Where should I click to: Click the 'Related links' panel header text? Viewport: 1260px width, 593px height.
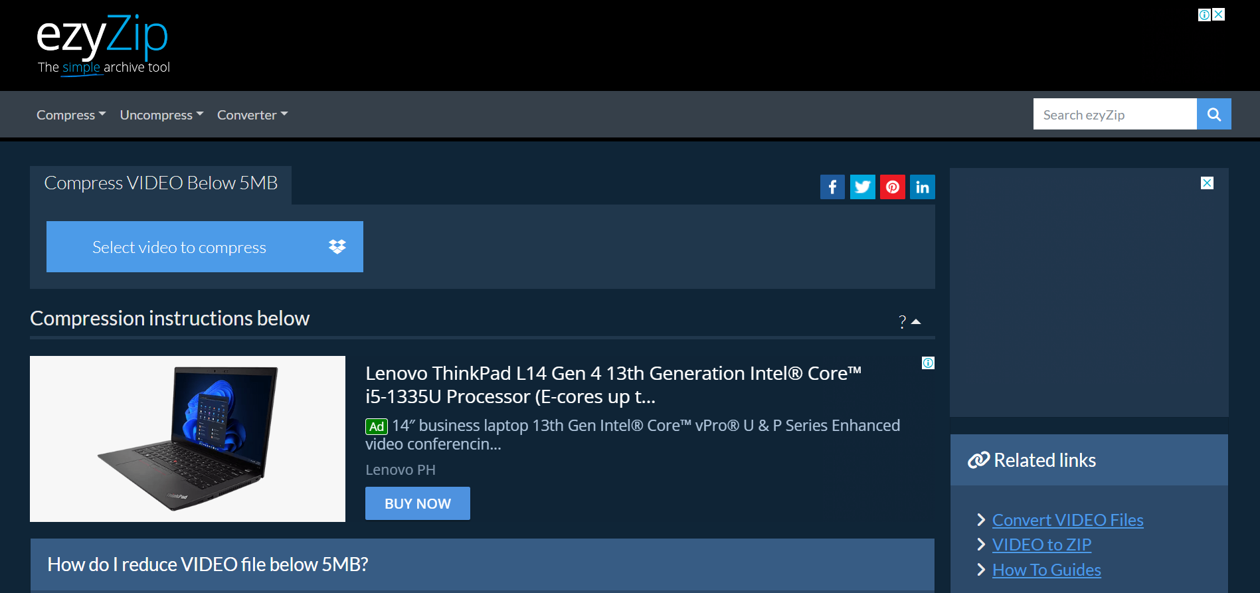[1045, 460]
